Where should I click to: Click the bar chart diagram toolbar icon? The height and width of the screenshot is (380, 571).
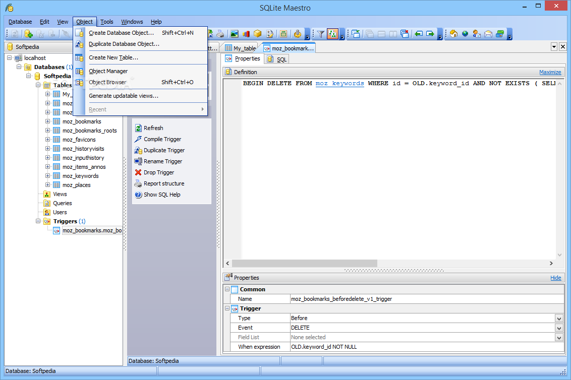[246, 34]
